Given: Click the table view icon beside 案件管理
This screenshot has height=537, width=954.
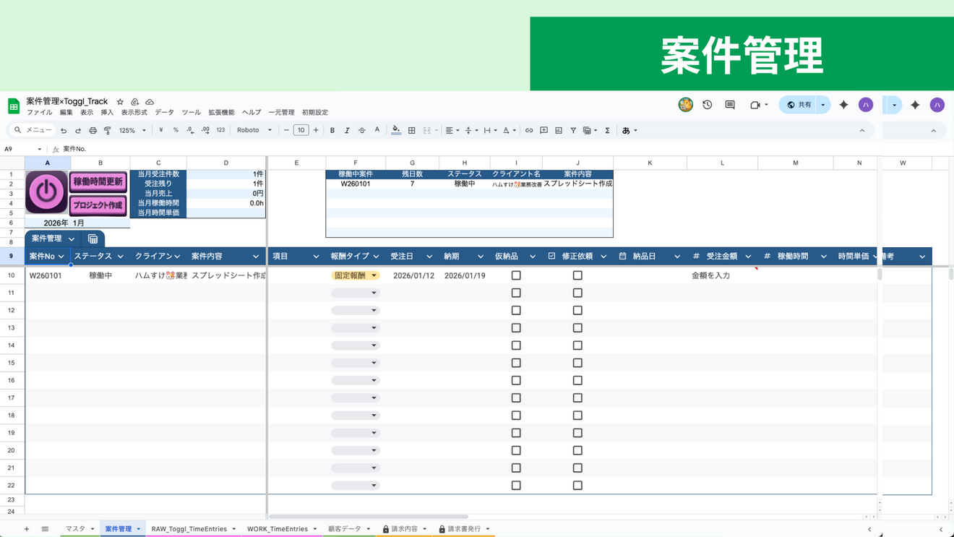Looking at the screenshot, I should point(93,239).
